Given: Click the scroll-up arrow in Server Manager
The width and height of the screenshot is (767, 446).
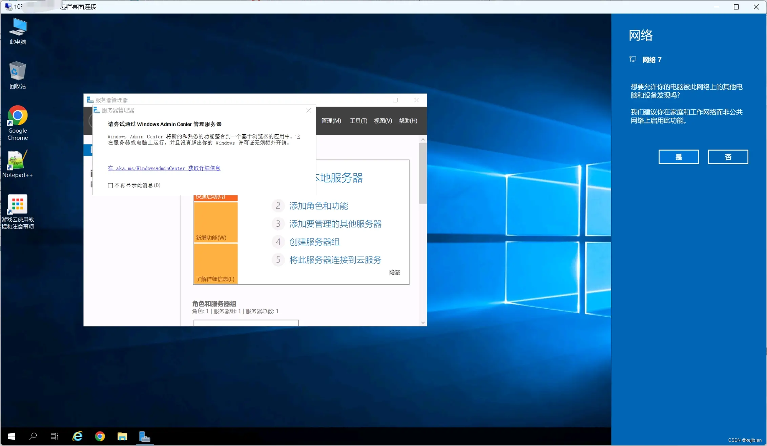Looking at the screenshot, I should point(422,139).
